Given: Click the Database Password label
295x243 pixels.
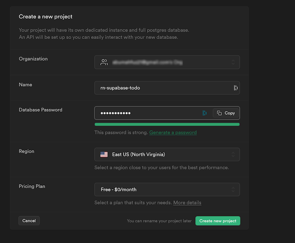Looking at the screenshot, I should click(x=41, y=110).
